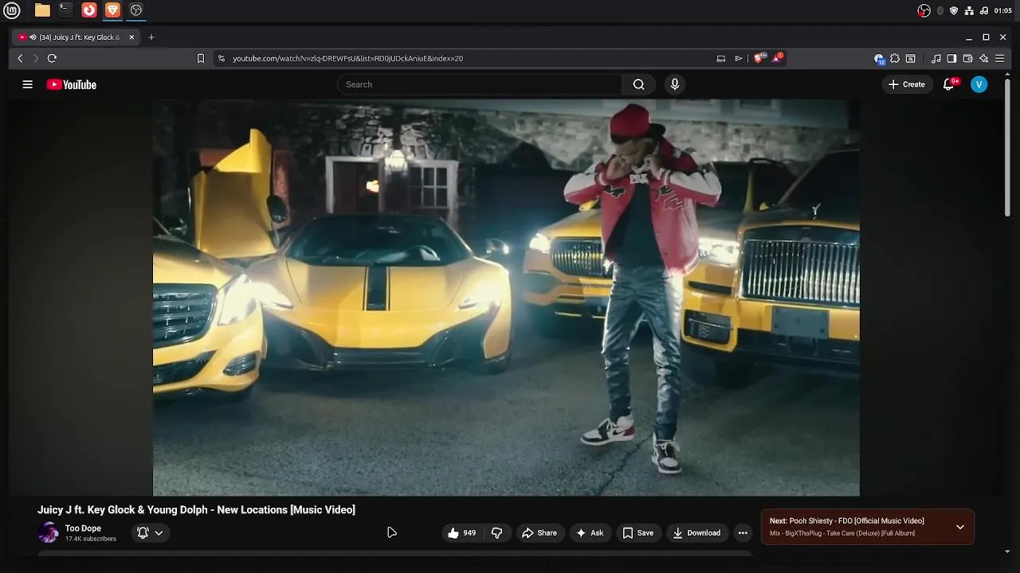The width and height of the screenshot is (1020, 573).
Task: Click the search magnifier button
Action: (638, 84)
